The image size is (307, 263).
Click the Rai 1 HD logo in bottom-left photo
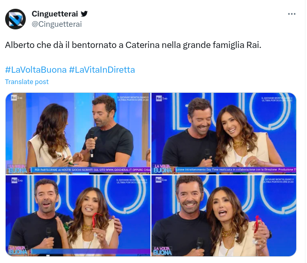click(17, 180)
